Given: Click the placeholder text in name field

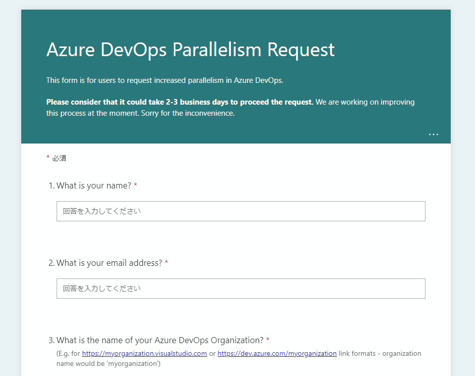Looking at the screenshot, I should point(102,211).
